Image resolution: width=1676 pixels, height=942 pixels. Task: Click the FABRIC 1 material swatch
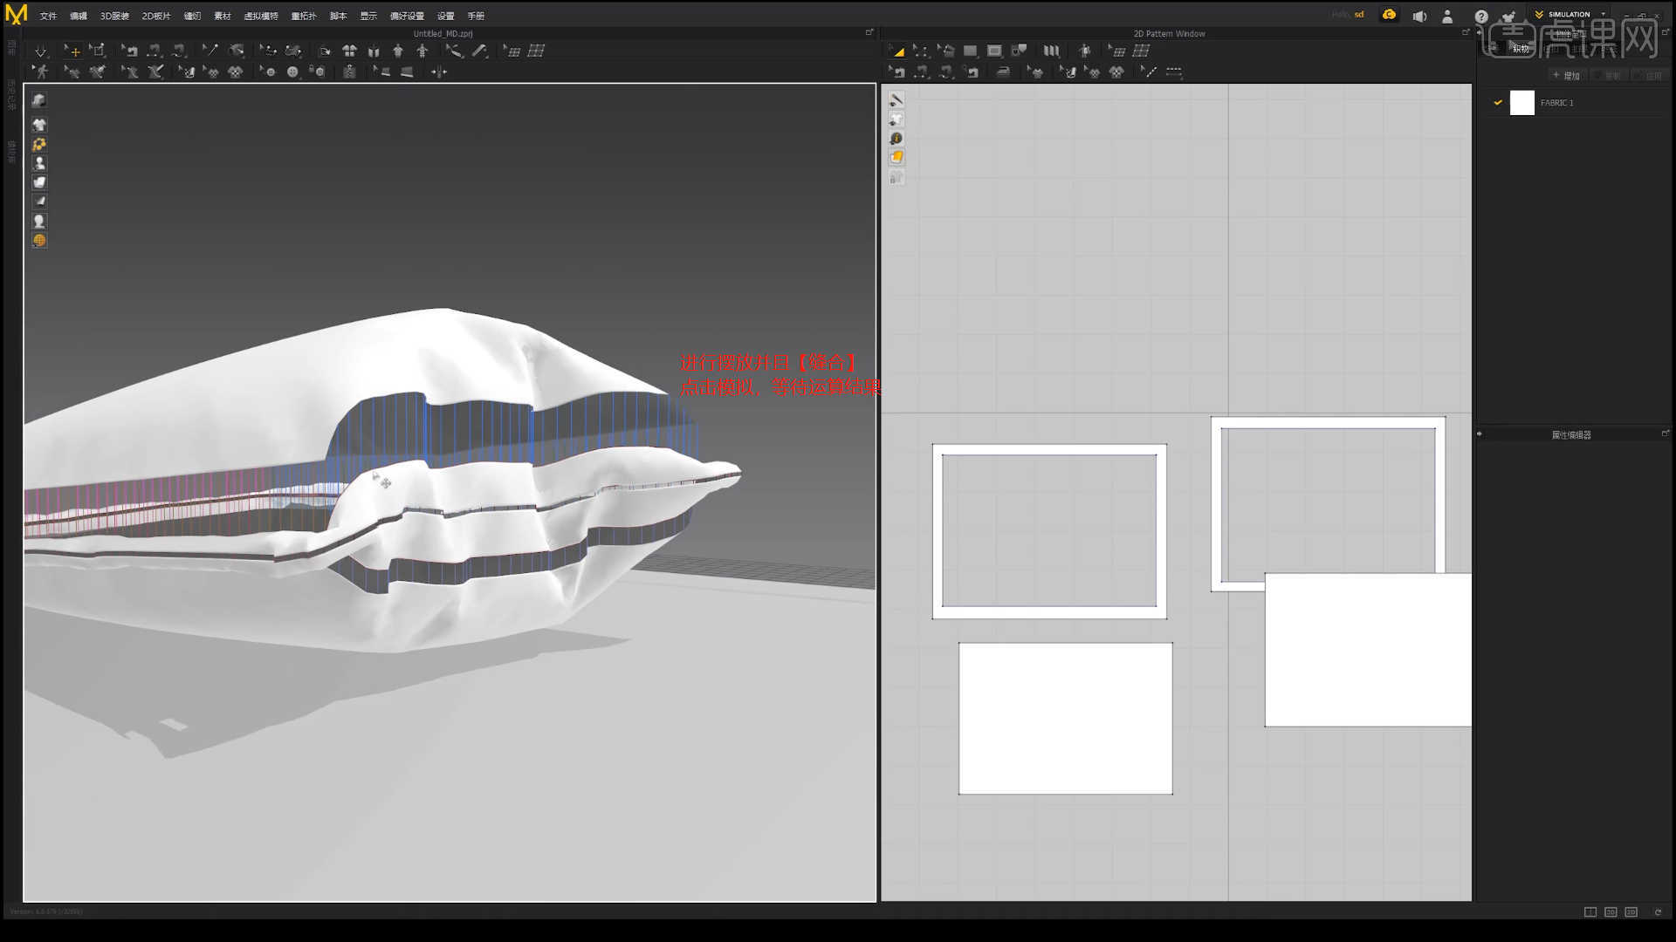(x=1522, y=103)
